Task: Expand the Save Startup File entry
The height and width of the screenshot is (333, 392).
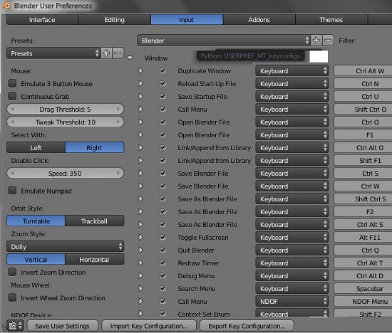Action: pyautogui.click(x=140, y=96)
